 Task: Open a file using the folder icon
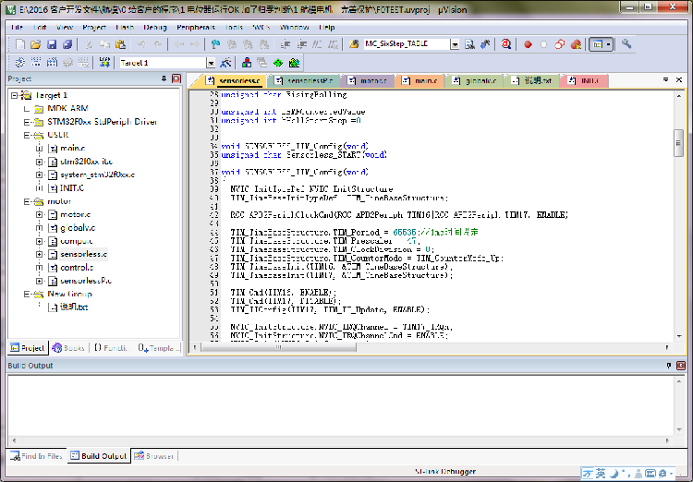tap(36, 44)
